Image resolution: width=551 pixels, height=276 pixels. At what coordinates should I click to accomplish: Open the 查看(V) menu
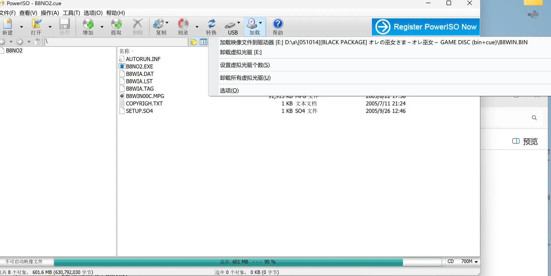pos(28,13)
